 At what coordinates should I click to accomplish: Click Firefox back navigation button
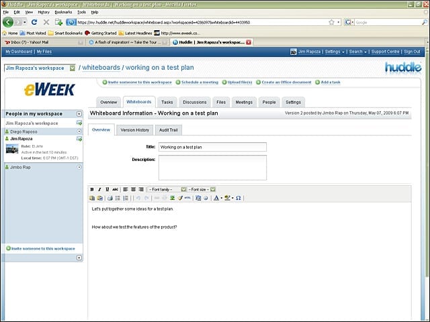click(8, 22)
